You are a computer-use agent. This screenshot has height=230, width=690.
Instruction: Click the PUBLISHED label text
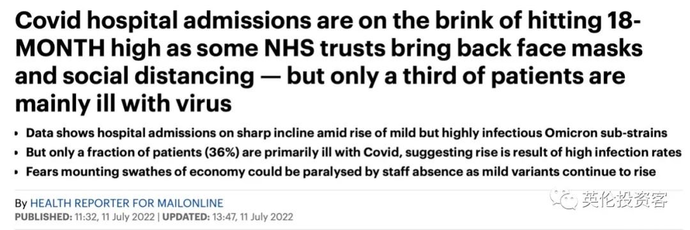coord(42,217)
